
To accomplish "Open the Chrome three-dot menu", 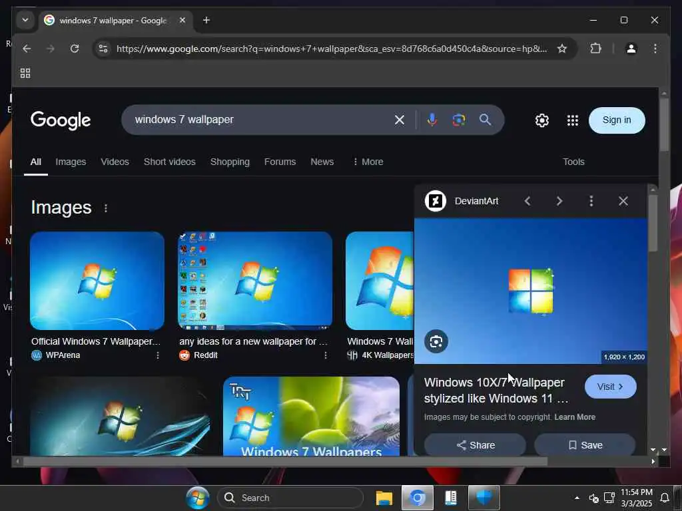I will (655, 49).
